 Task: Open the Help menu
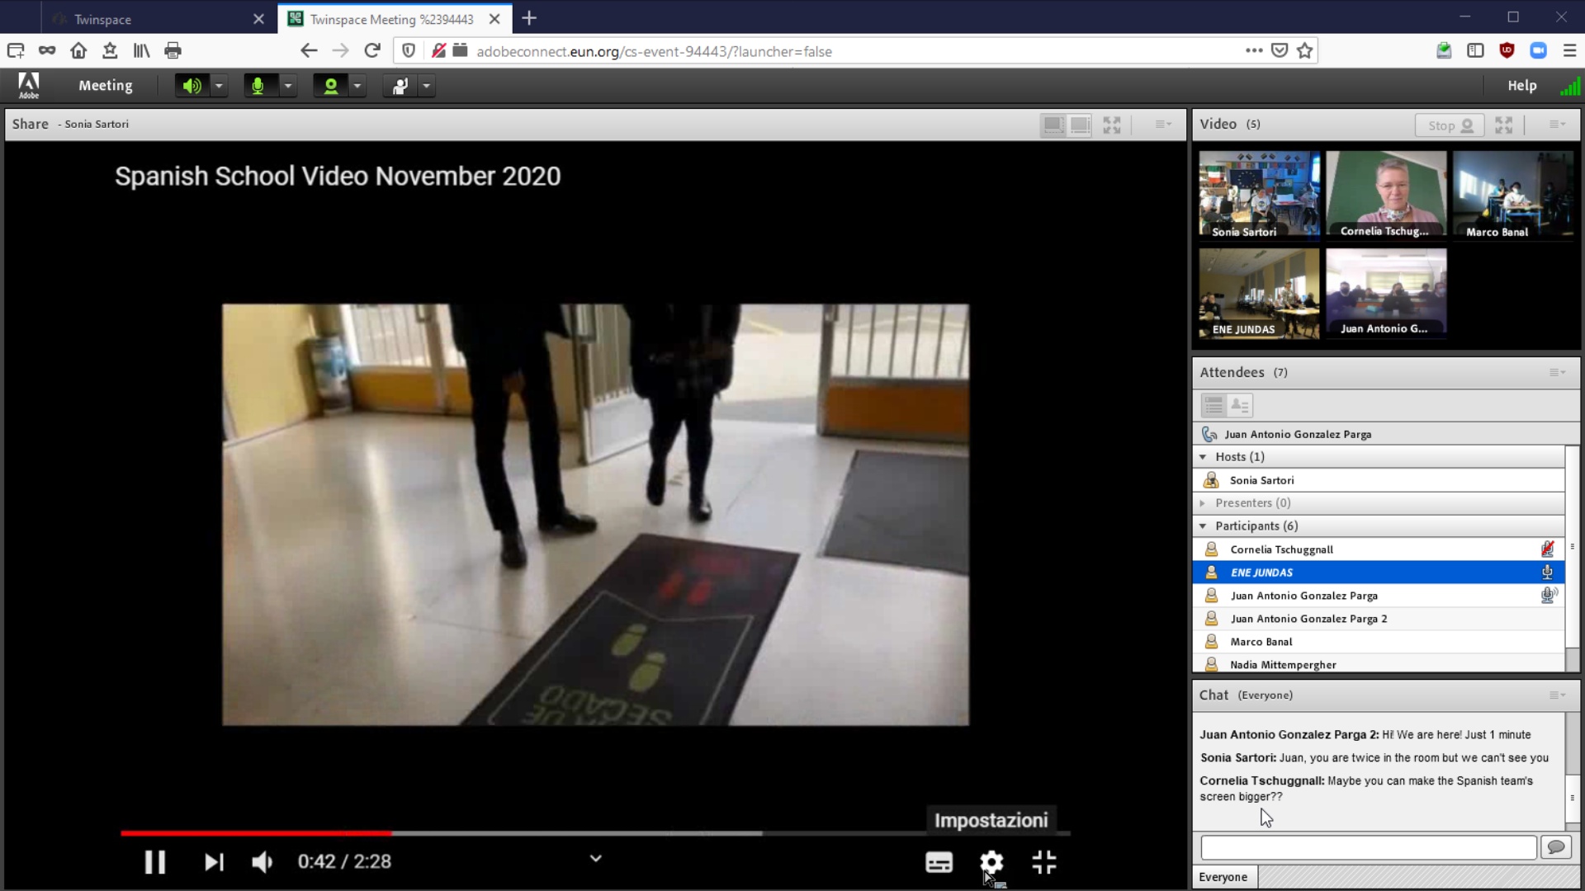1521,86
